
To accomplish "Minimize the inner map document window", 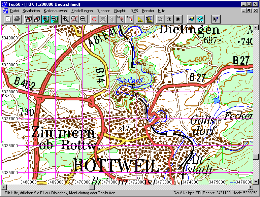I will (243, 11).
